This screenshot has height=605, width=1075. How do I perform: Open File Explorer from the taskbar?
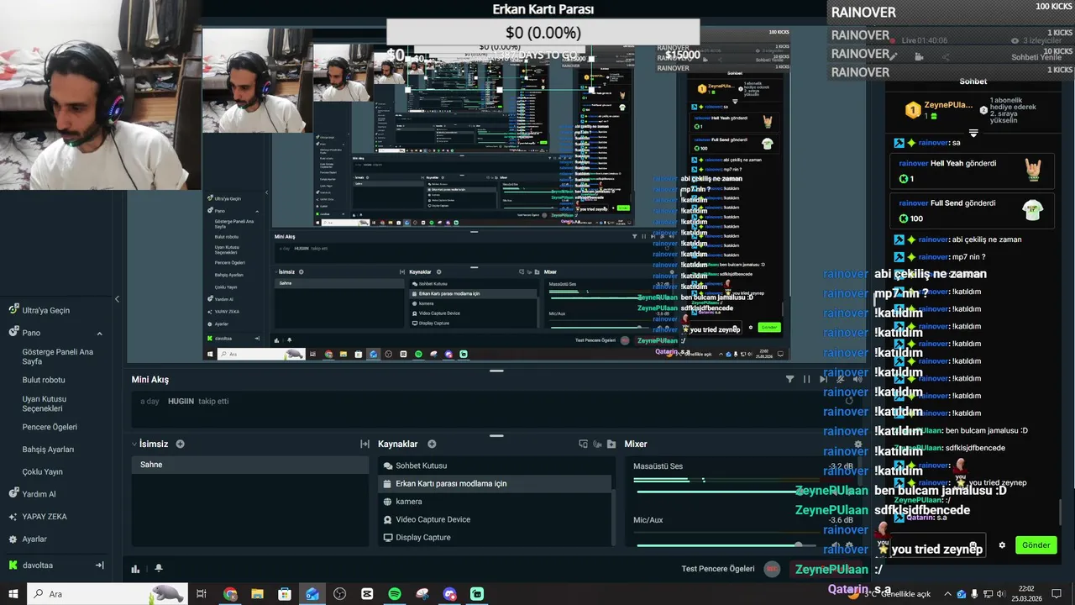click(x=257, y=594)
